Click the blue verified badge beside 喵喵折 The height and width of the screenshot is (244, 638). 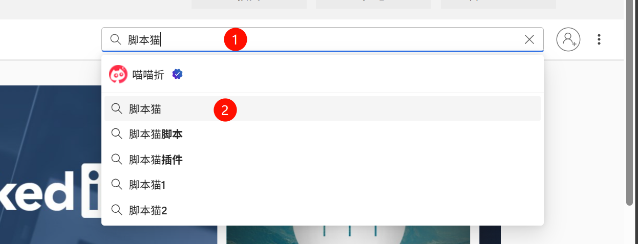coord(178,74)
